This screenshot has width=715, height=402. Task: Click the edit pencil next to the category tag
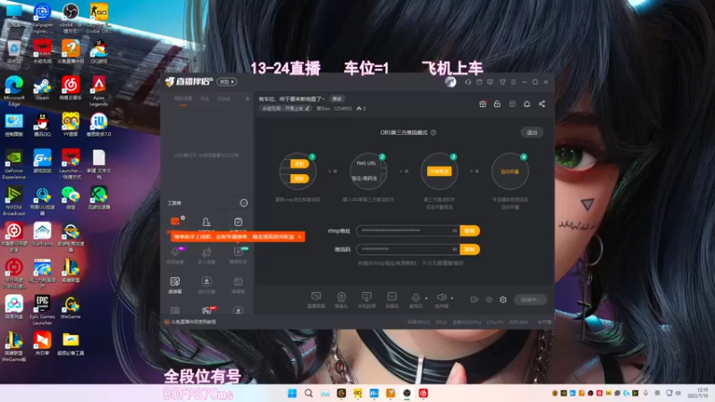(x=307, y=108)
